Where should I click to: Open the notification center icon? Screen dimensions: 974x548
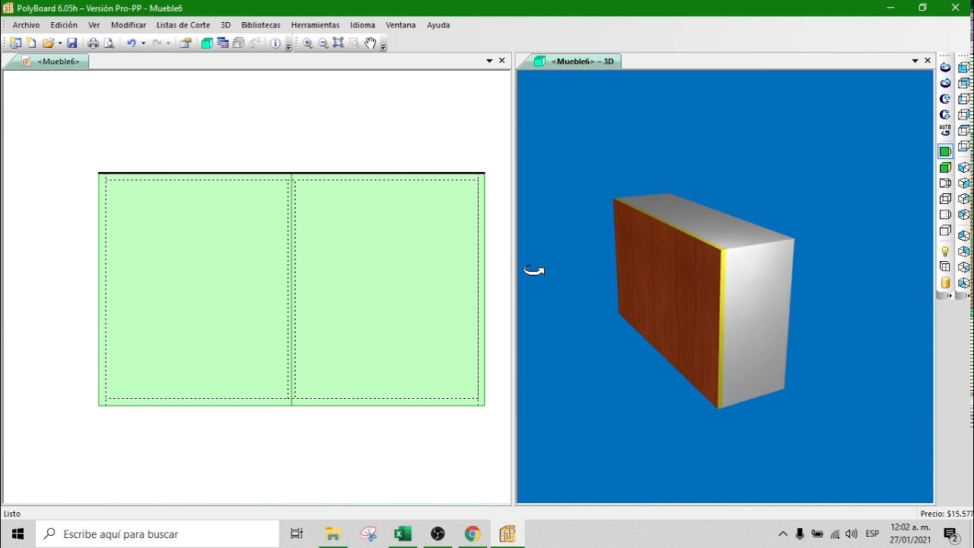[x=951, y=534]
